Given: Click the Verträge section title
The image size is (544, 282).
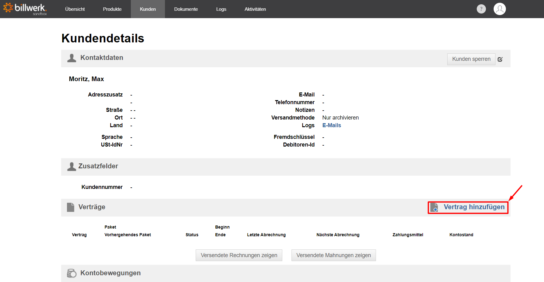Looking at the screenshot, I should (92, 207).
